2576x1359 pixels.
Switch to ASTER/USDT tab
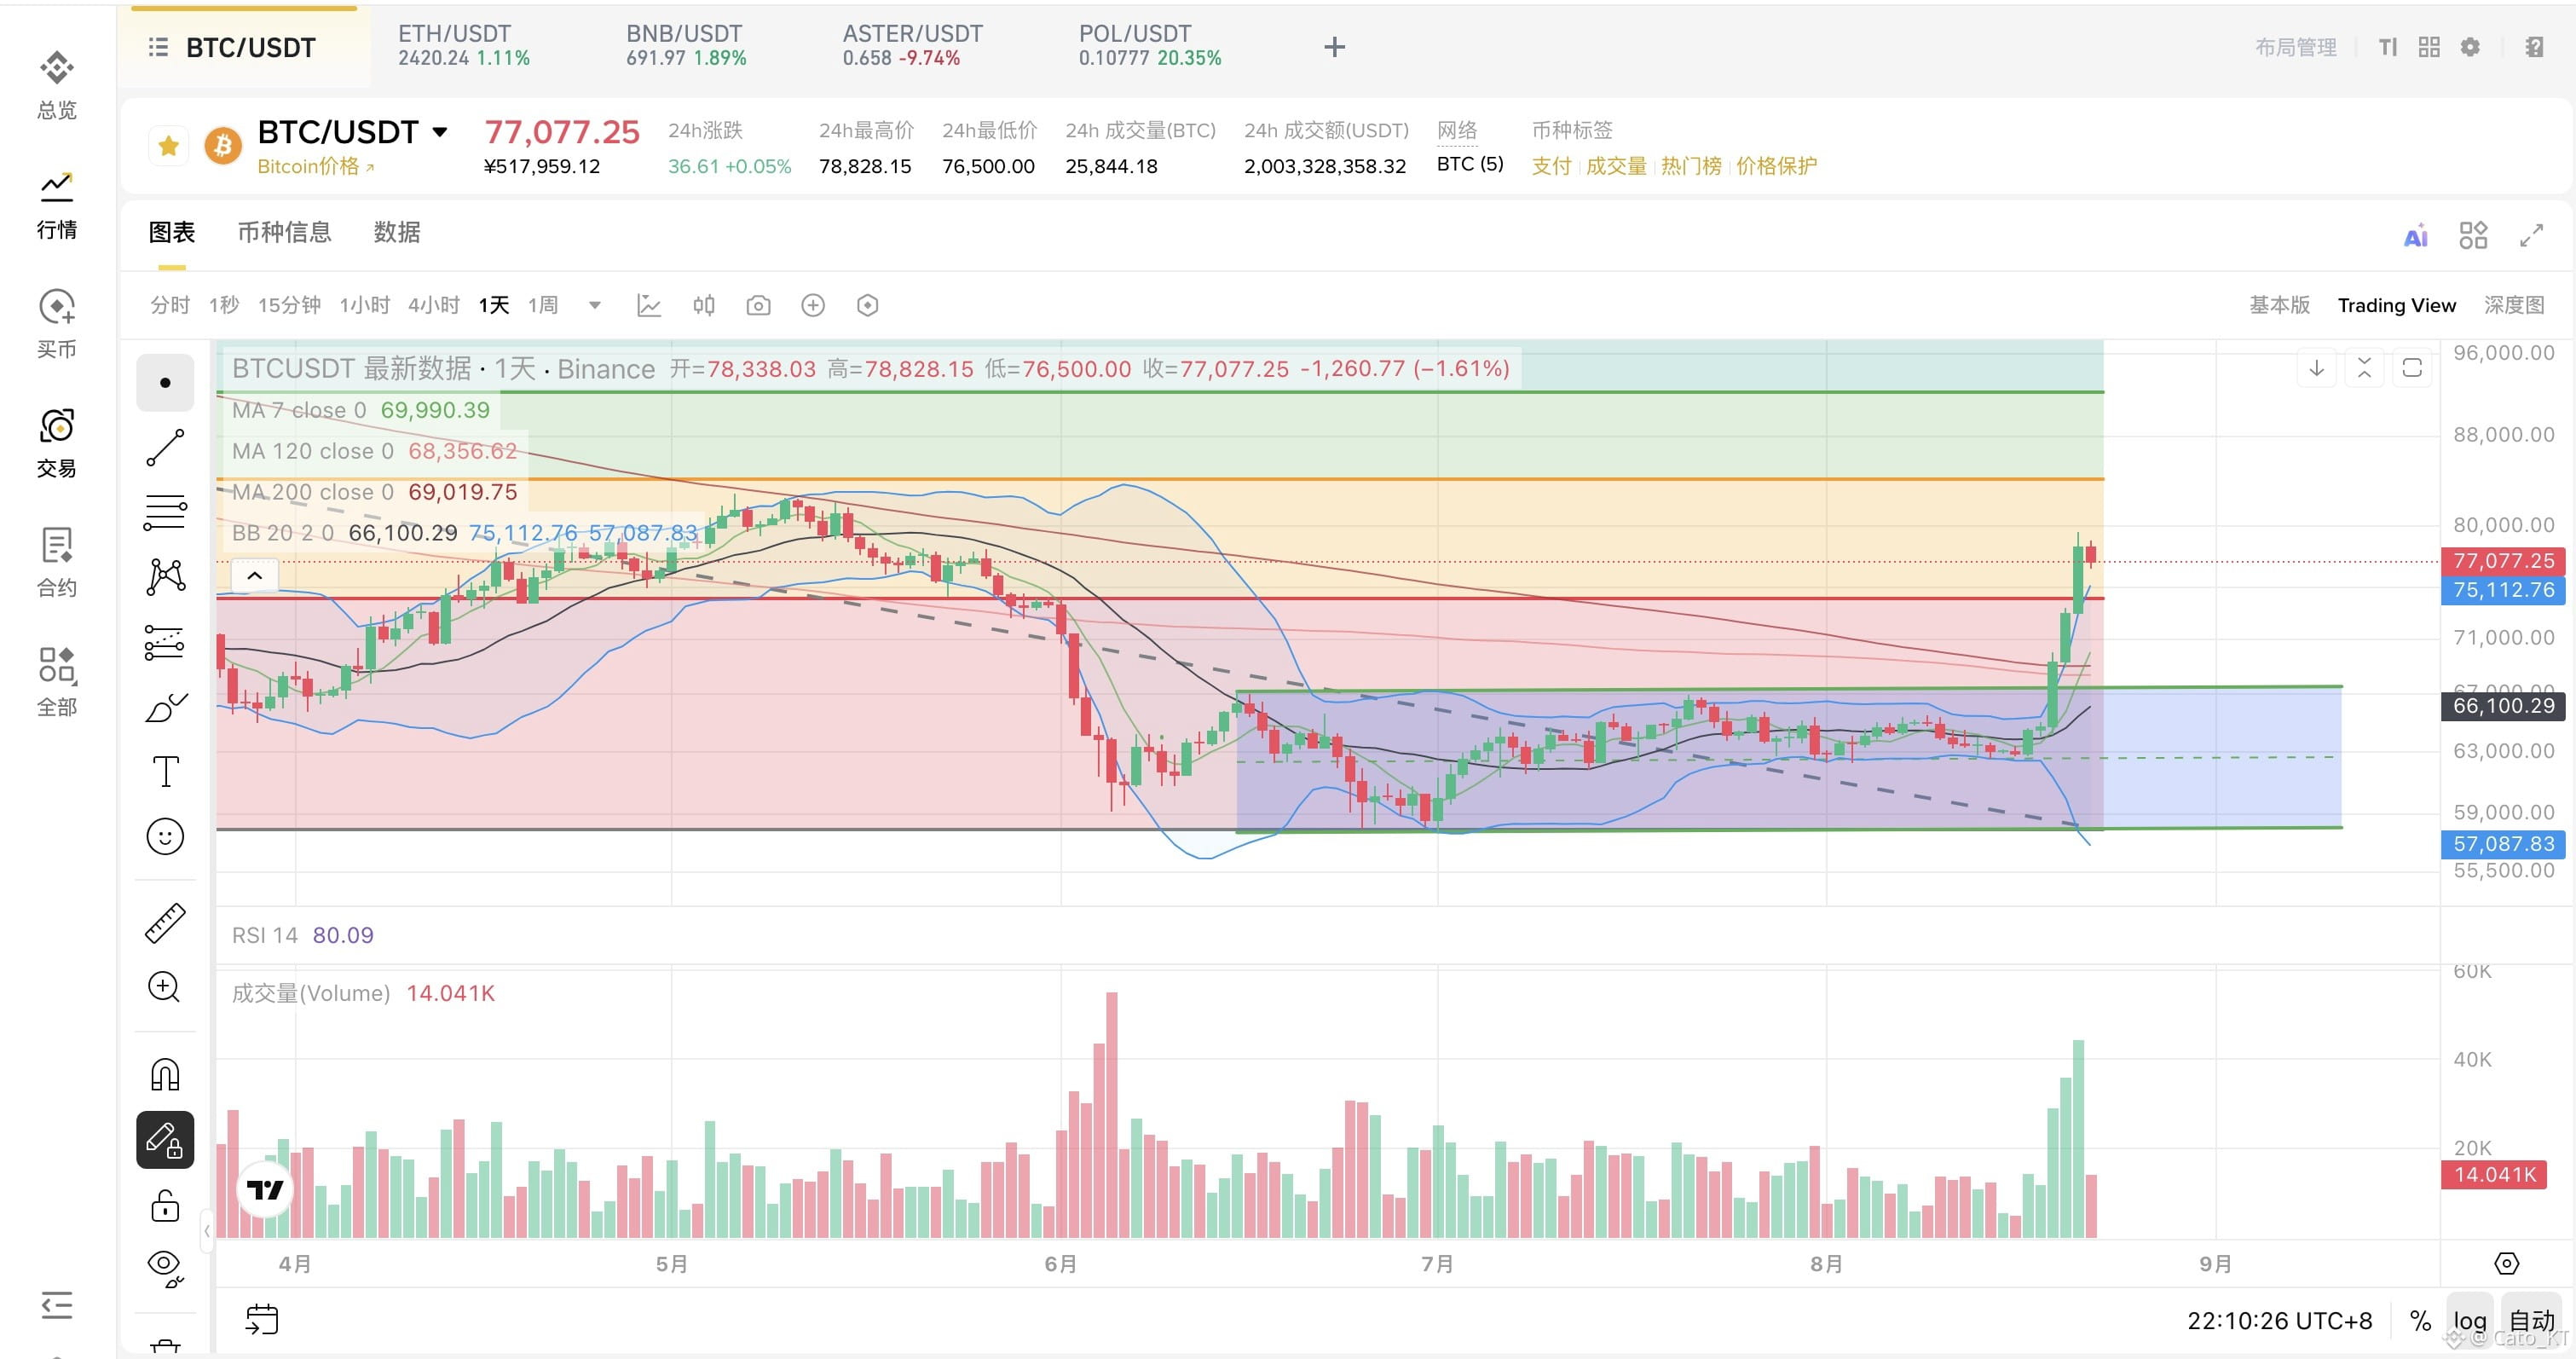coord(912,46)
